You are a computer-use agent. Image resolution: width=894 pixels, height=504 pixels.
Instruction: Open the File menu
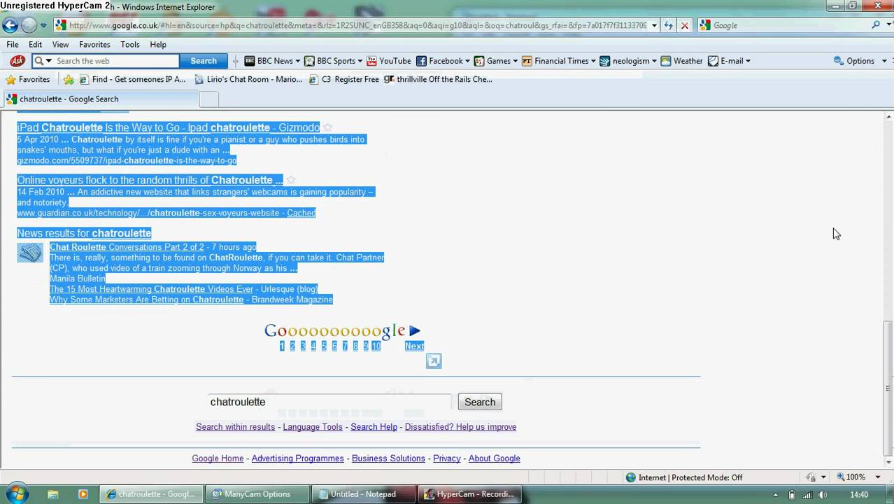tap(13, 44)
